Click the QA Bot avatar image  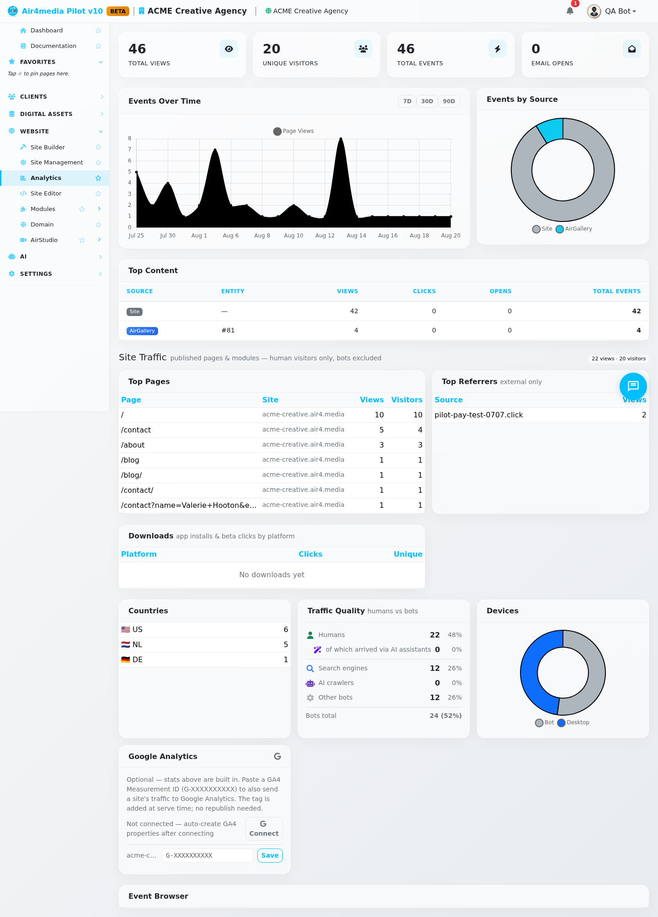594,11
